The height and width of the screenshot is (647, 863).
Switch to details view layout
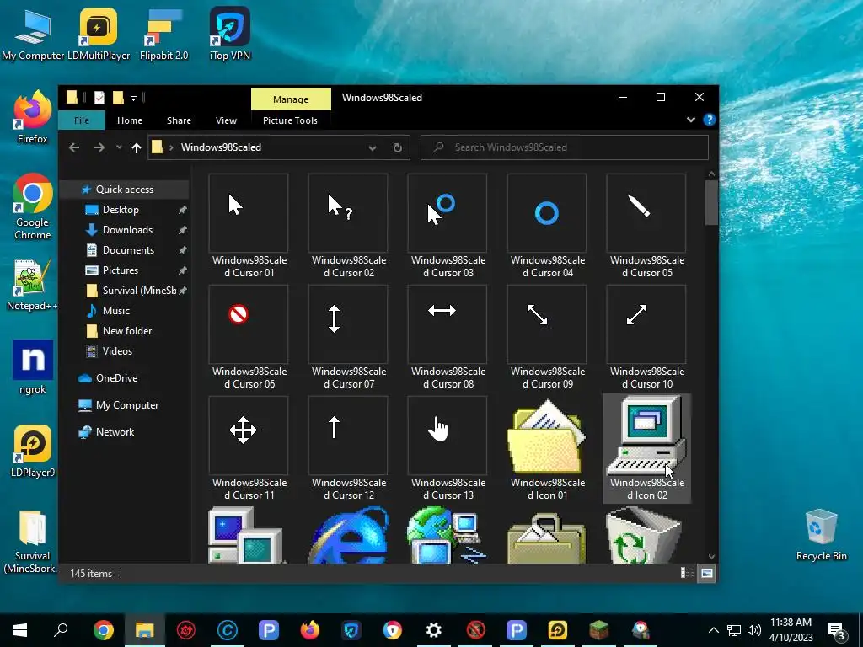pos(688,573)
